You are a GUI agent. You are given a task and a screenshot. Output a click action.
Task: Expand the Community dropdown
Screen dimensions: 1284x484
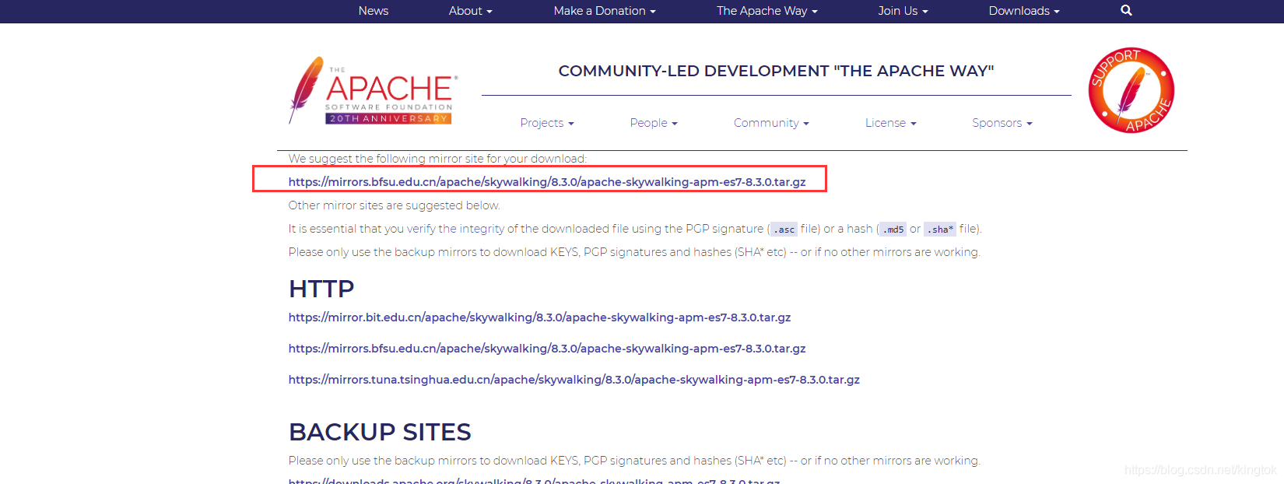tap(771, 123)
